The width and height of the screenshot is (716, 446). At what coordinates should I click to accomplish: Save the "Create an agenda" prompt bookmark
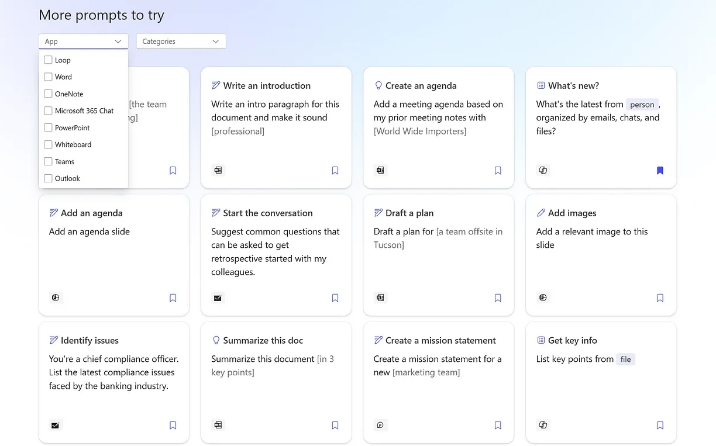click(x=498, y=171)
